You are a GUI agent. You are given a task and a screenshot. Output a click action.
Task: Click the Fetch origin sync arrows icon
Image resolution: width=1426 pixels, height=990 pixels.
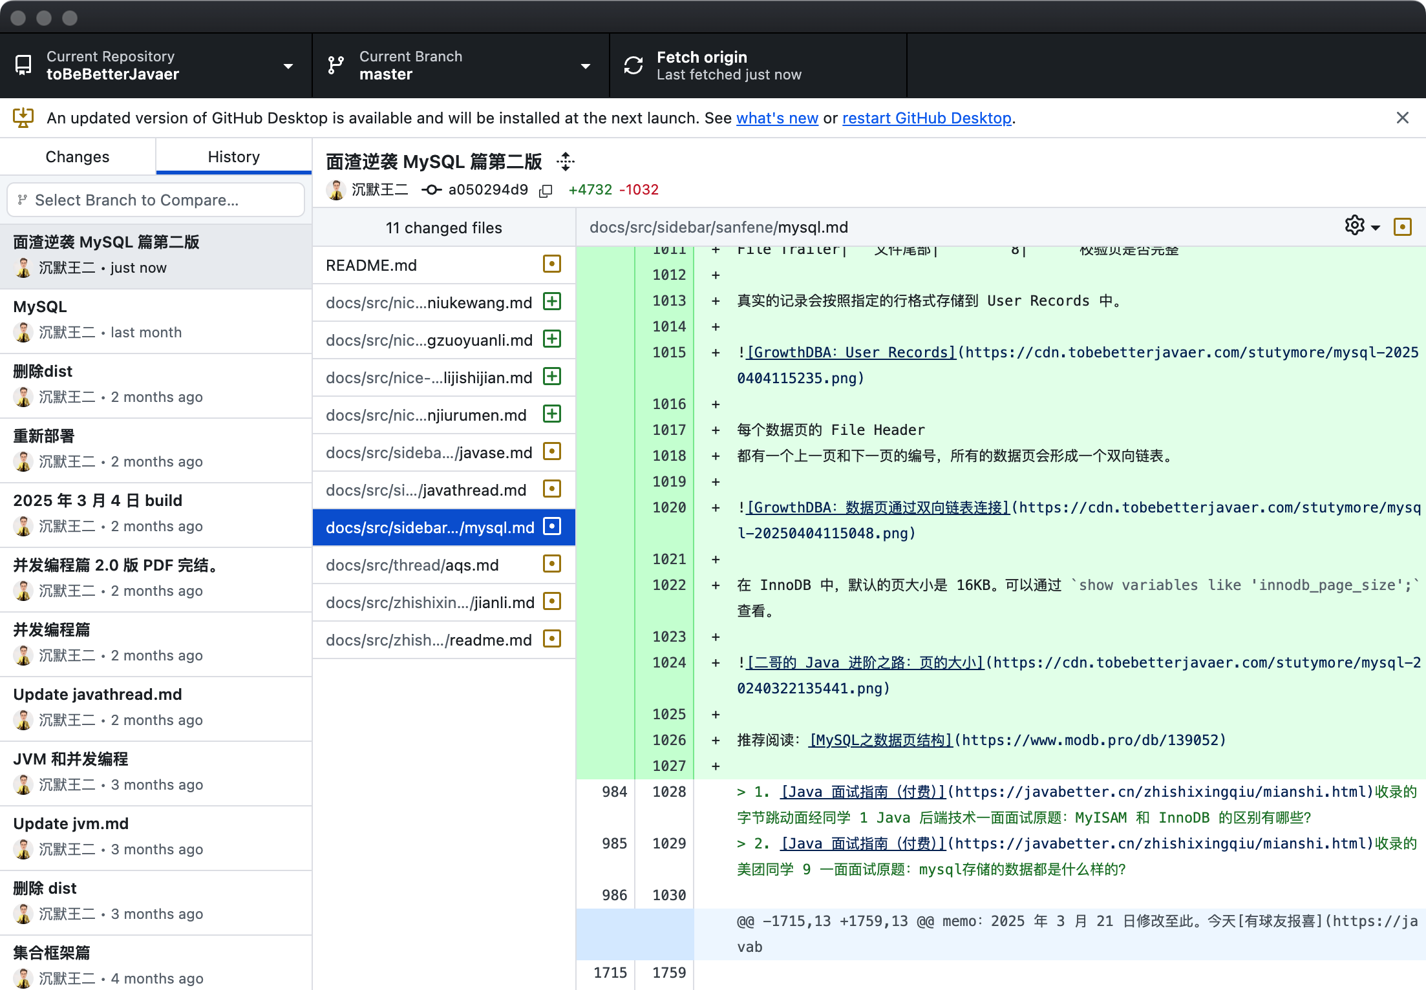tap(633, 65)
